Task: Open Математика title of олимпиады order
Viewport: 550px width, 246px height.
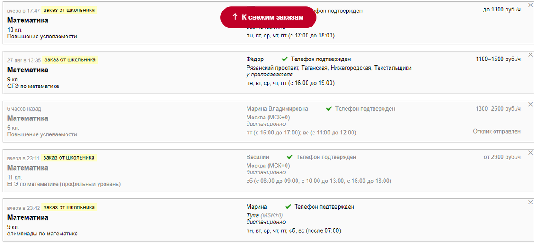Action: (27, 218)
